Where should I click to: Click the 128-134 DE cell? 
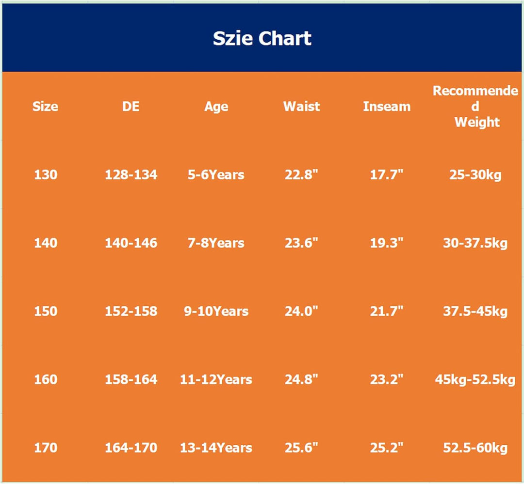pyautogui.click(x=131, y=174)
